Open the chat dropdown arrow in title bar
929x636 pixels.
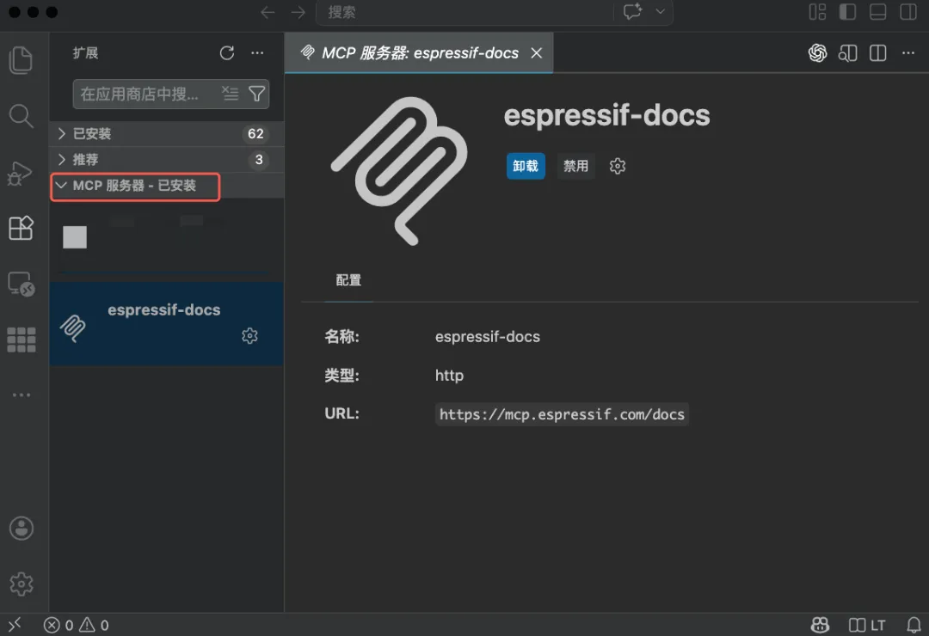[x=660, y=12]
